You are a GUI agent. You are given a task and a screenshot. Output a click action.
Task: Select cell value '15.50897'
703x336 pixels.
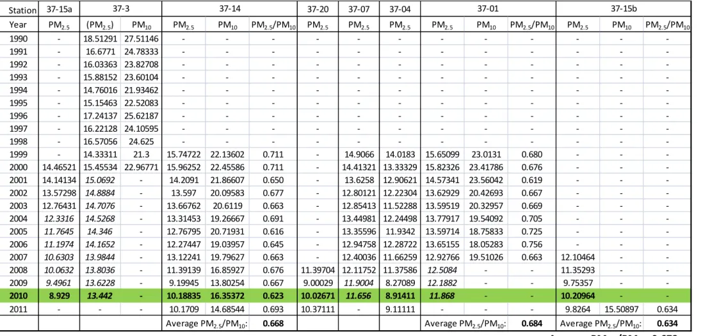[x=622, y=308]
